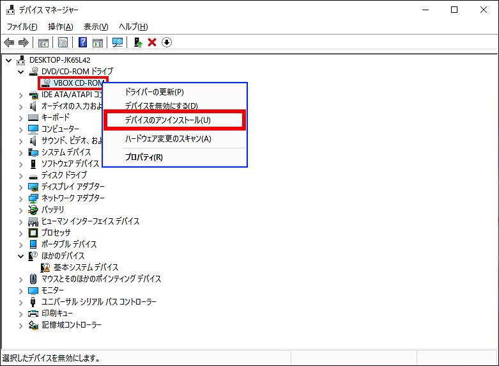Select 基本システム デバイス in the tree
The height and width of the screenshot is (366, 499).
tap(86, 267)
